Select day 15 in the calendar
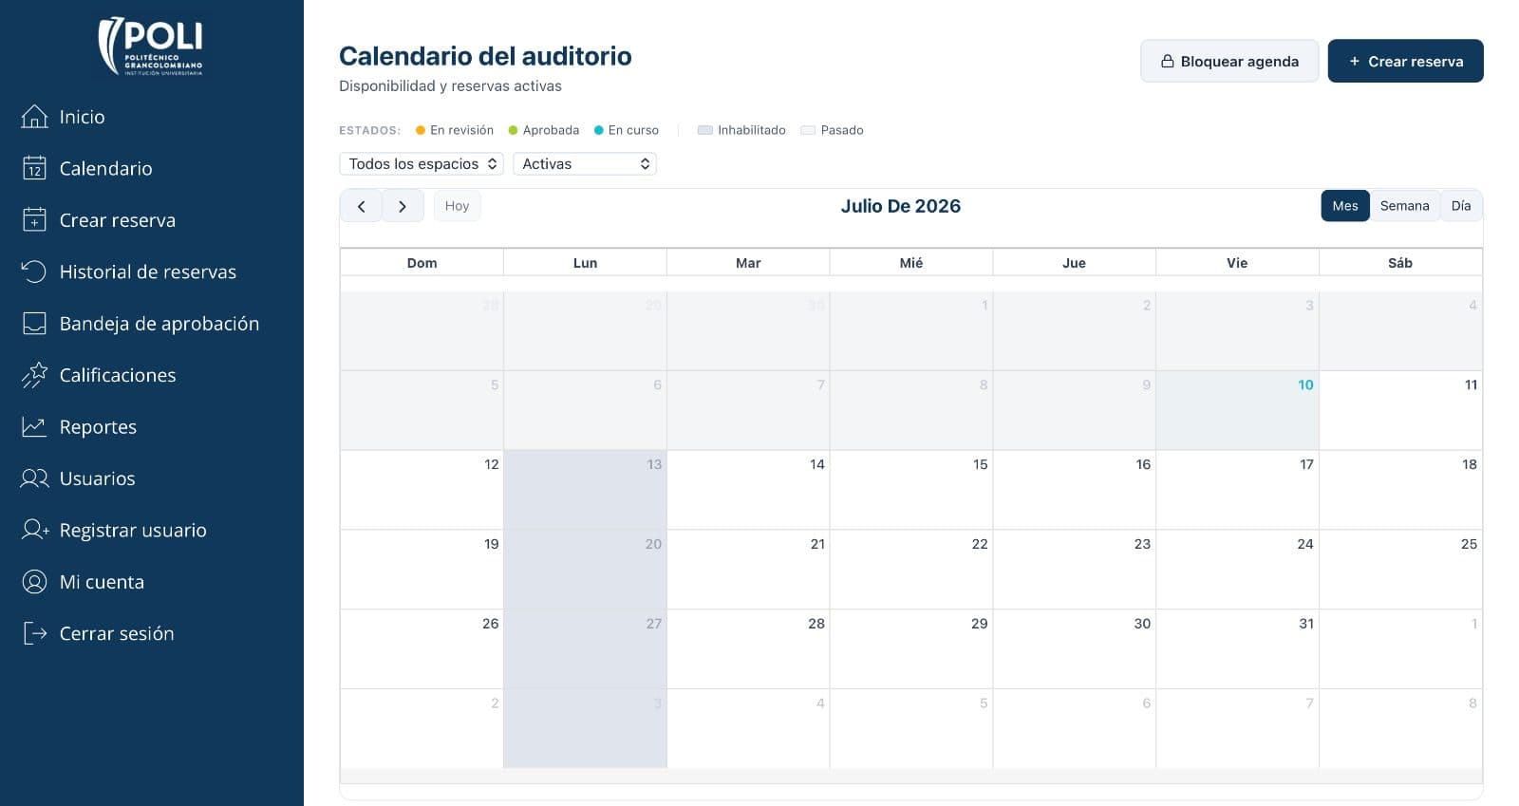Screen dimensions: 1519x806 (x=911, y=490)
